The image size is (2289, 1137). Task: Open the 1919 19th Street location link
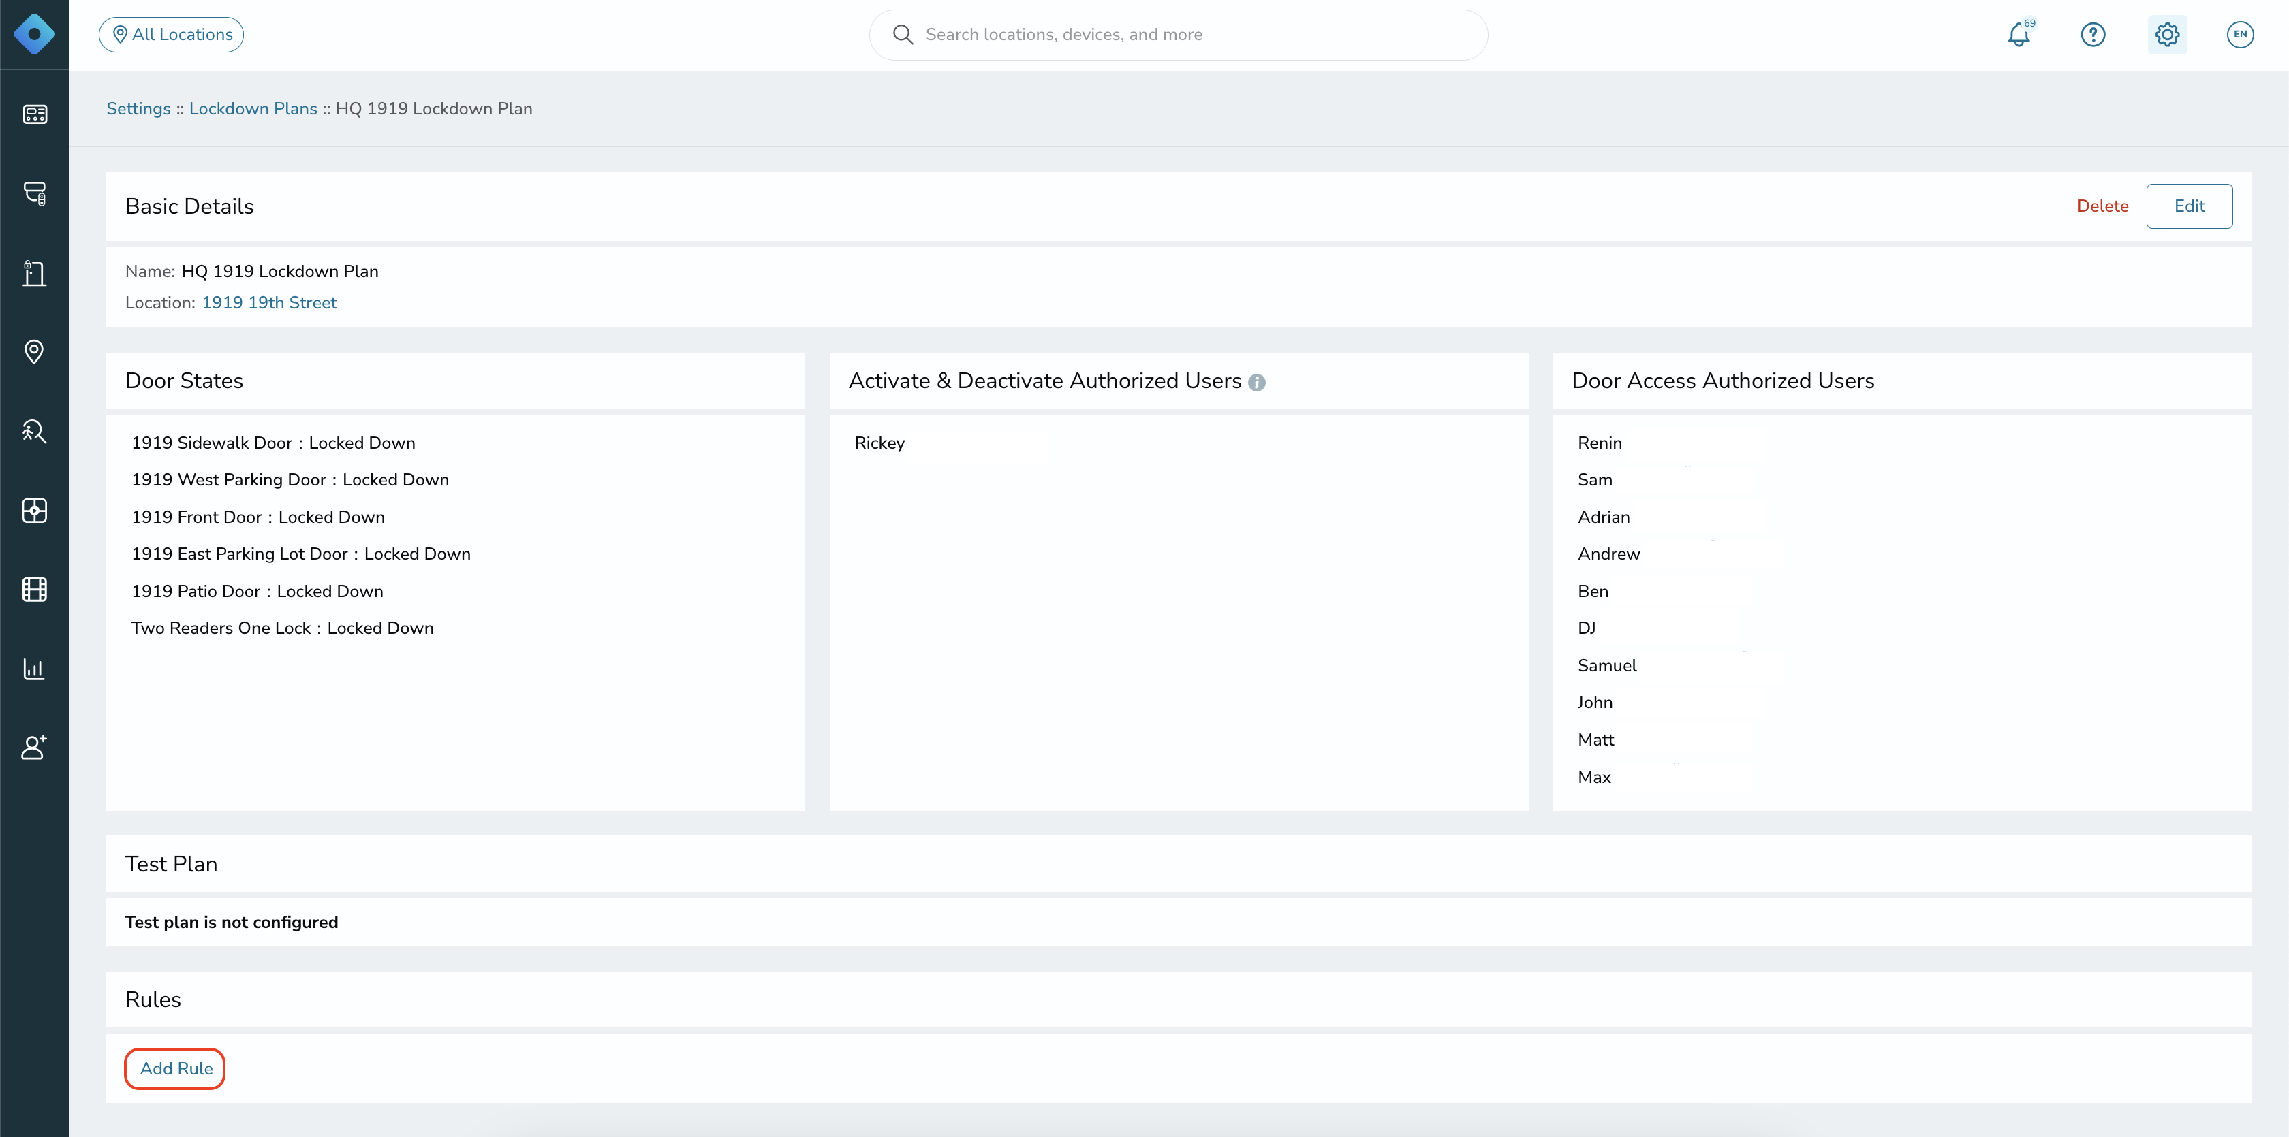(x=269, y=303)
